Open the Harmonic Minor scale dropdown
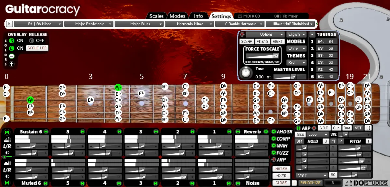 click(x=189, y=24)
